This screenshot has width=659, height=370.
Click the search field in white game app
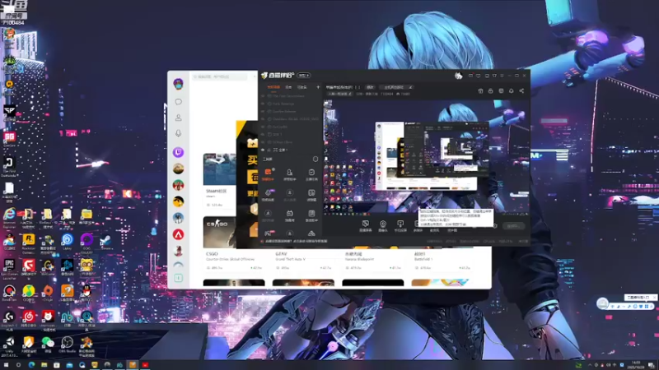pyautogui.click(x=219, y=76)
